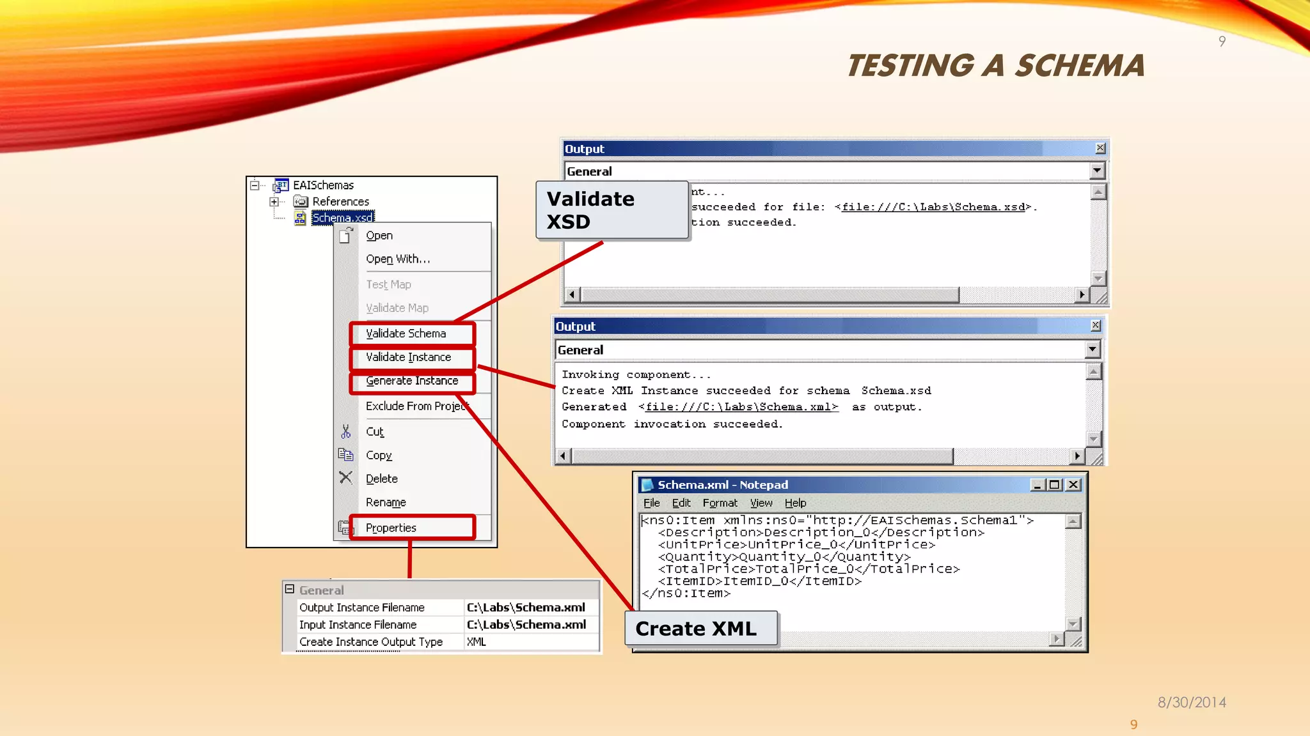
Task: Choose Generate Instance menu item
Action: tap(412, 381)
